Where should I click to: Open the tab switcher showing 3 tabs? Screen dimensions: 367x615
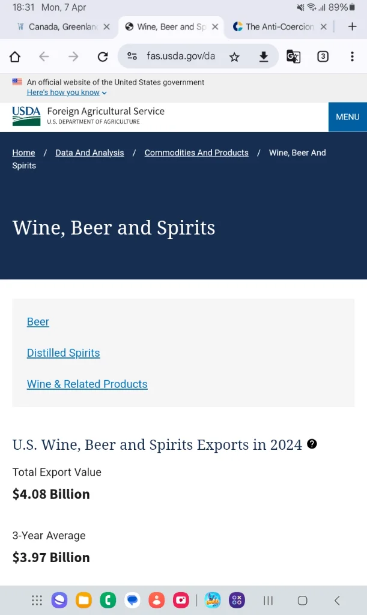[x=323, y=56]
